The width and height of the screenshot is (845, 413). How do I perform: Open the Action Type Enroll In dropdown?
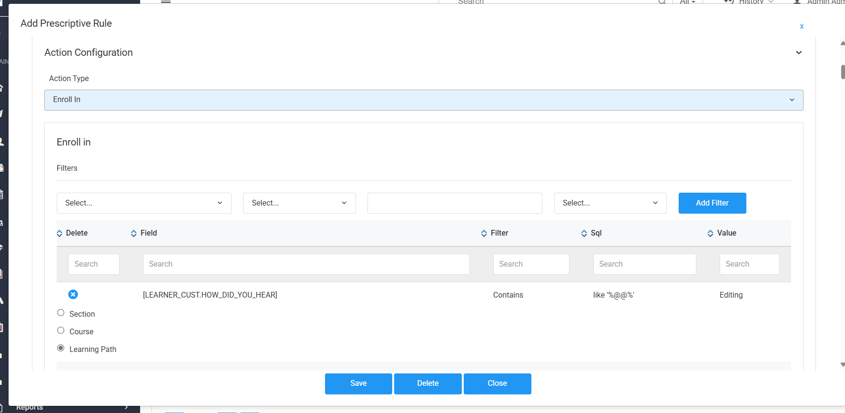pos(423,100)
